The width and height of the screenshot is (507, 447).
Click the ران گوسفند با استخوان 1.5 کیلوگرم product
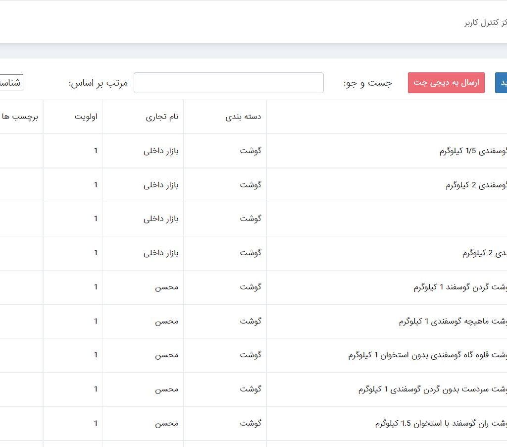tap(441, 424)
